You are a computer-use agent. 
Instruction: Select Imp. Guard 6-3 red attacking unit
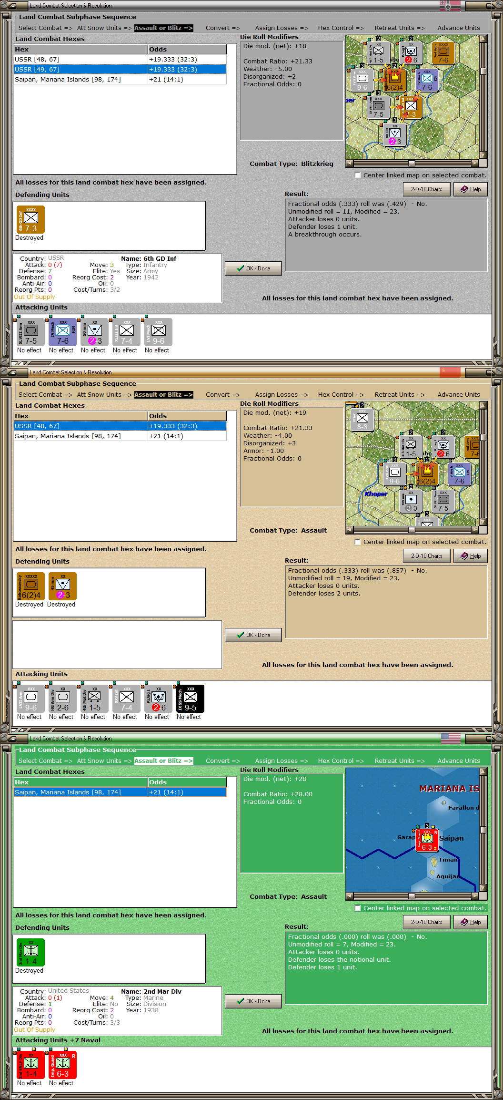pyautogui.click(x=62, y=1065)
